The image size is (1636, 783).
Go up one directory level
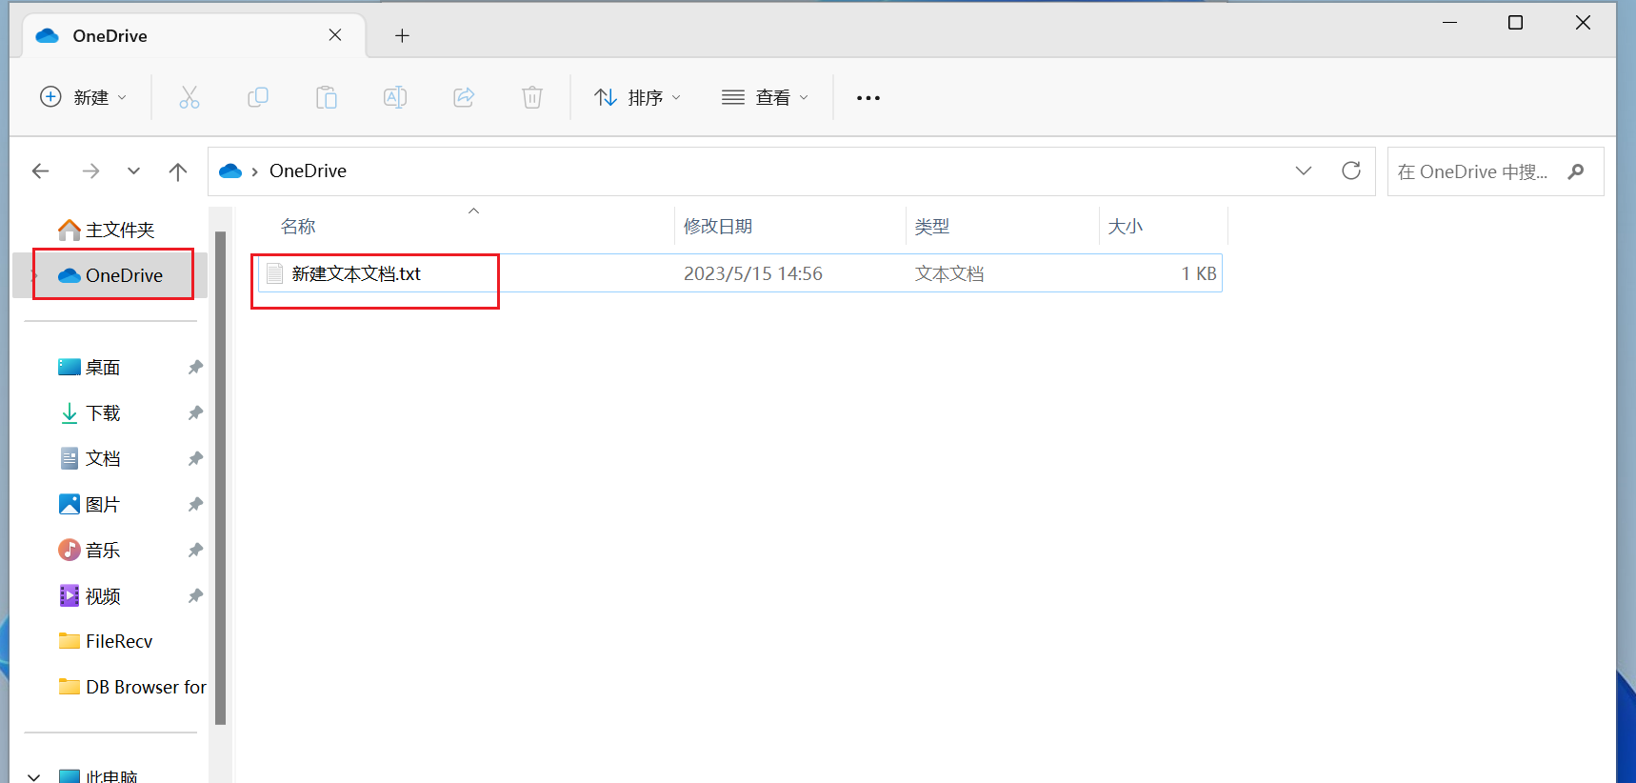pyautogui.click(x=177, y=171)
